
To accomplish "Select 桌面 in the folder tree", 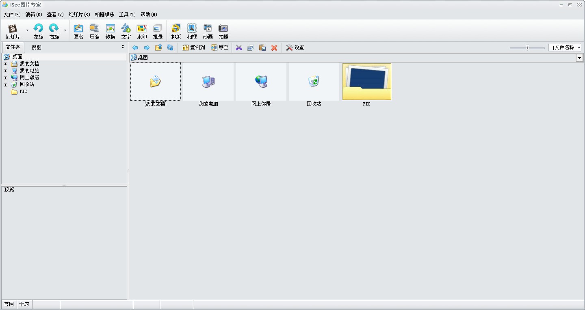I will [17, 57].
